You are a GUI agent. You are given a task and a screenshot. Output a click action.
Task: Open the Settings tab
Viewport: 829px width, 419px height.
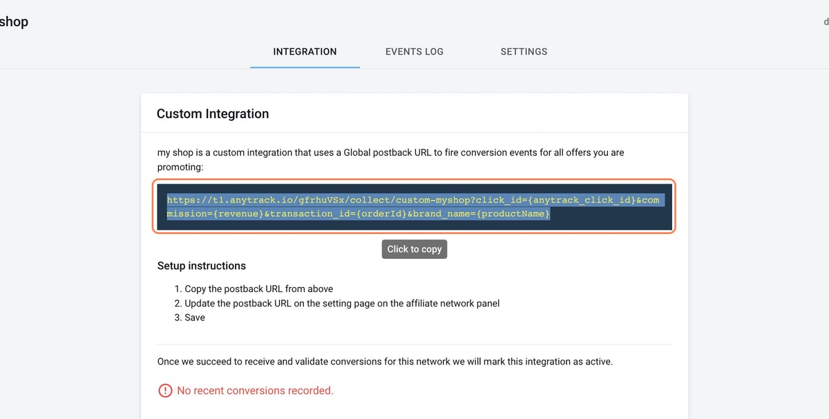tap(524, 52)
